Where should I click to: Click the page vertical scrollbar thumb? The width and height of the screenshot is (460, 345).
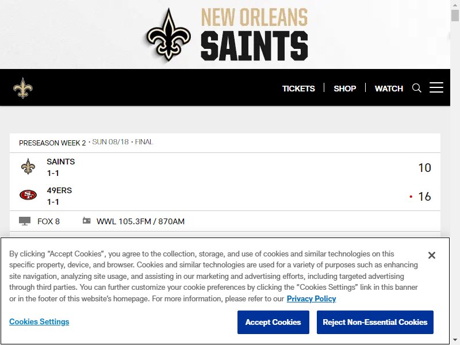[455, 16]
